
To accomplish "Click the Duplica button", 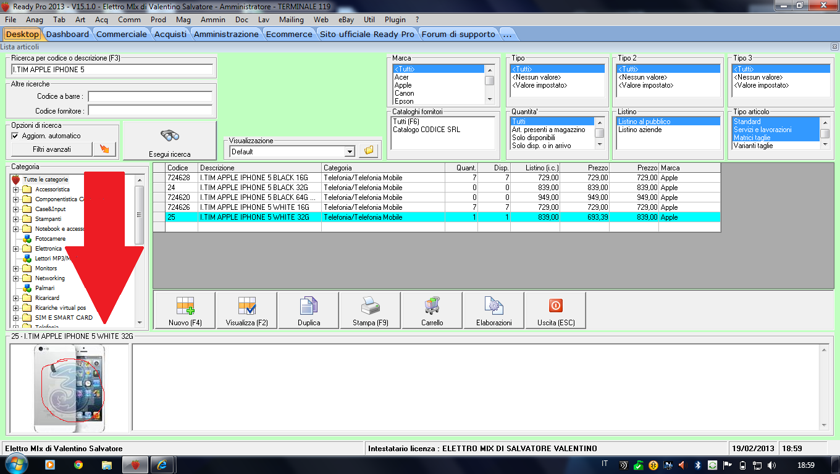I will 308,310.
